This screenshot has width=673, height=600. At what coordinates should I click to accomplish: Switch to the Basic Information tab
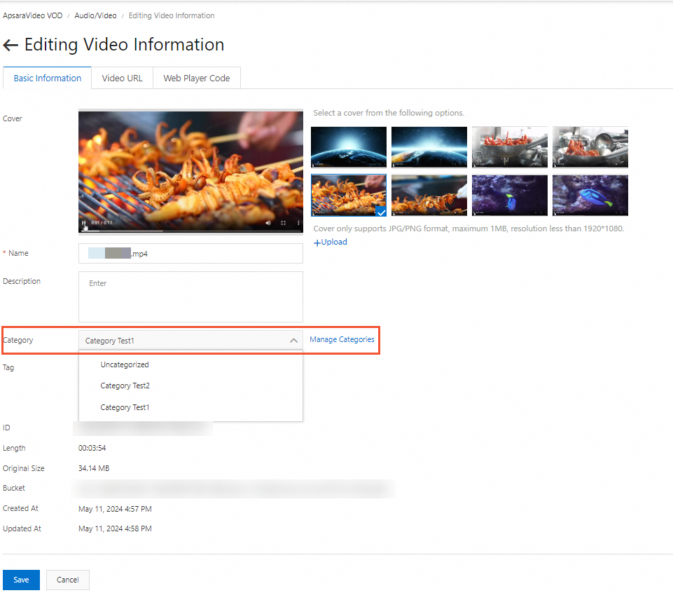pyautogui.click(x=47, y=79)
